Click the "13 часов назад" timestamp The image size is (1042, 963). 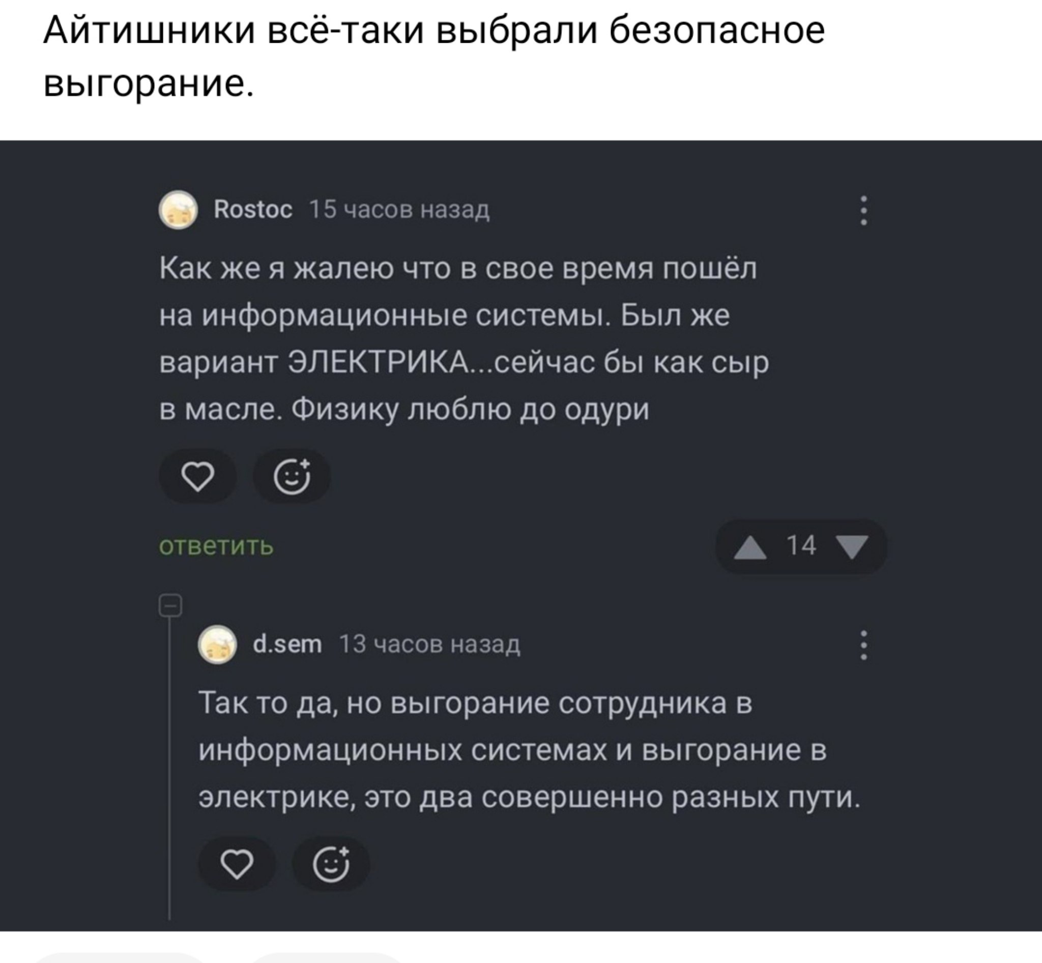click(429, 645)
